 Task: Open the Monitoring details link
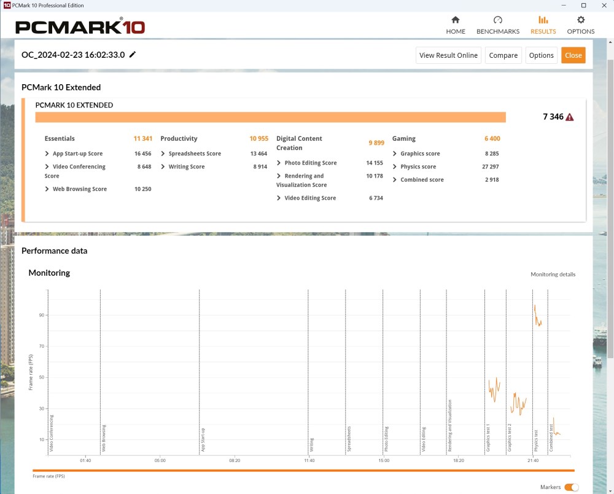click(x=553, y=274)
